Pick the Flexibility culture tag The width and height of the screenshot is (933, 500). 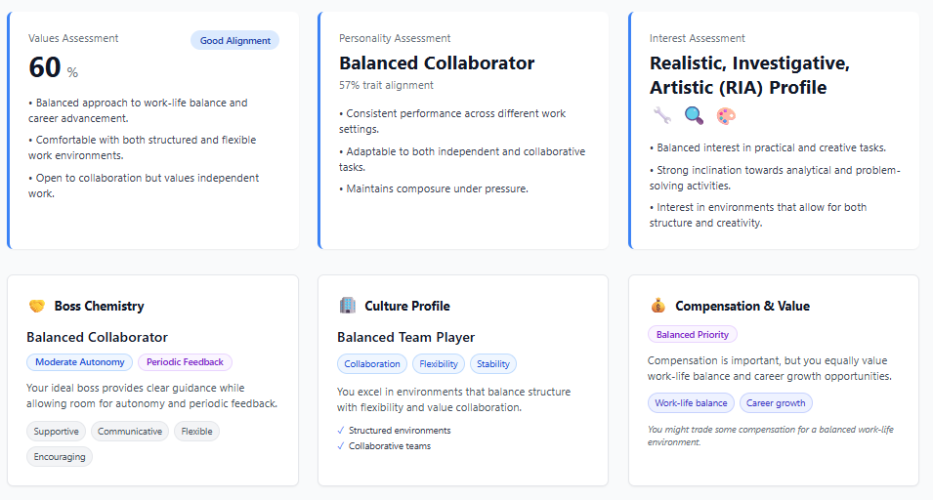click(438, 364)
